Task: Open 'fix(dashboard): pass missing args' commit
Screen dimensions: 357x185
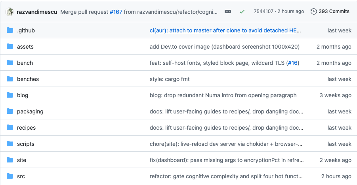Action: point(227,160)
